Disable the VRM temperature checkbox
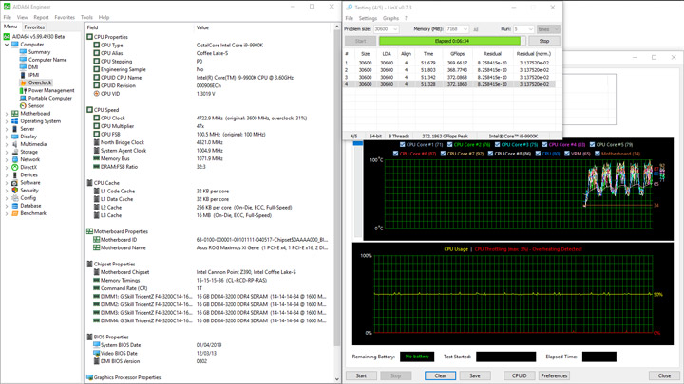684x384 pixels. click(566, 153)
